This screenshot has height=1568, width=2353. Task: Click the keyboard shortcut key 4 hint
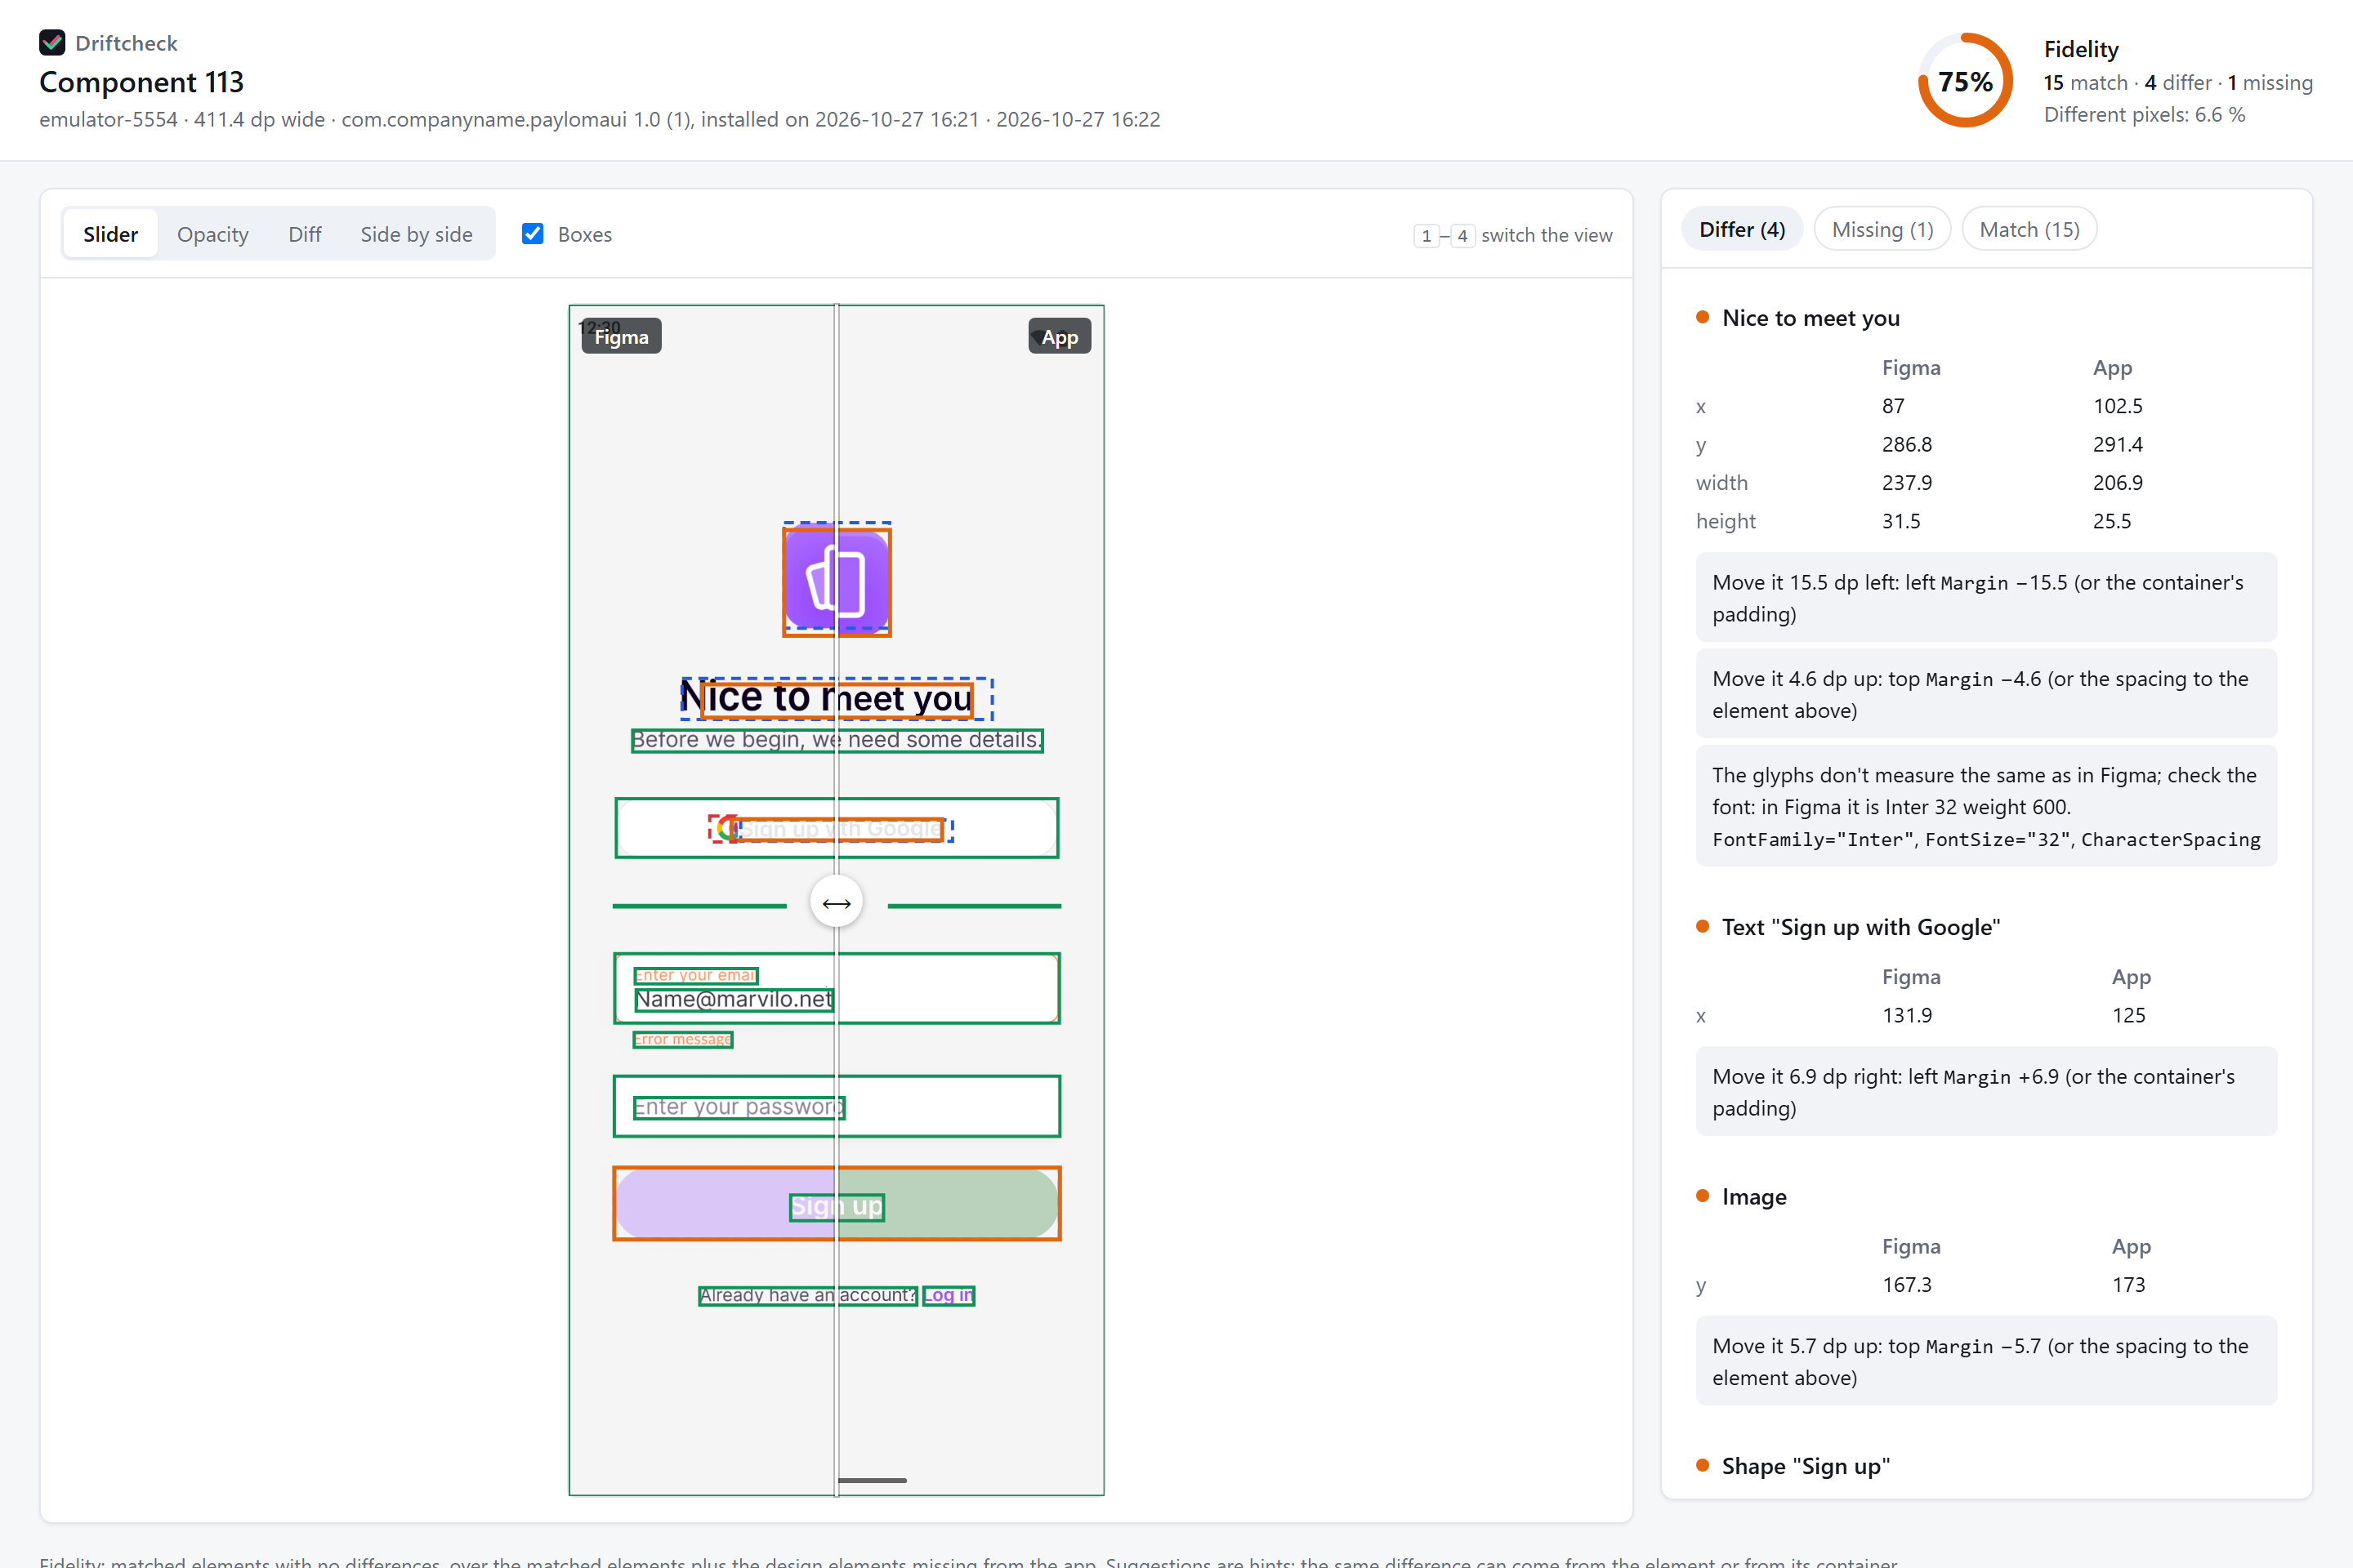pyautogui.click(x=1462, y=236)
